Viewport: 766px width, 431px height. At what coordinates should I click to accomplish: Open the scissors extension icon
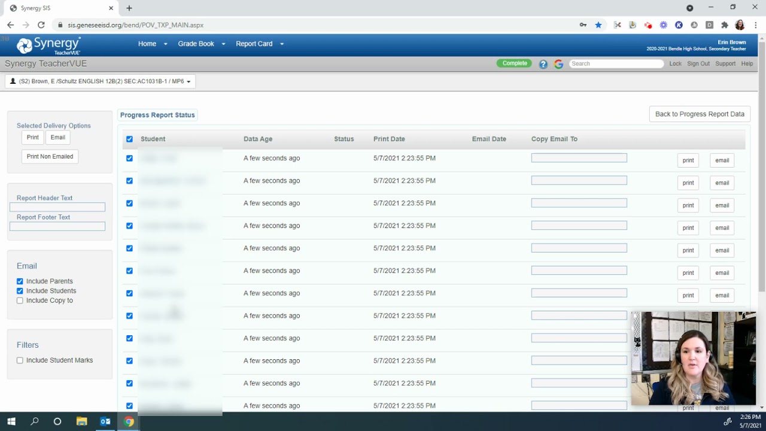point(618,25)
